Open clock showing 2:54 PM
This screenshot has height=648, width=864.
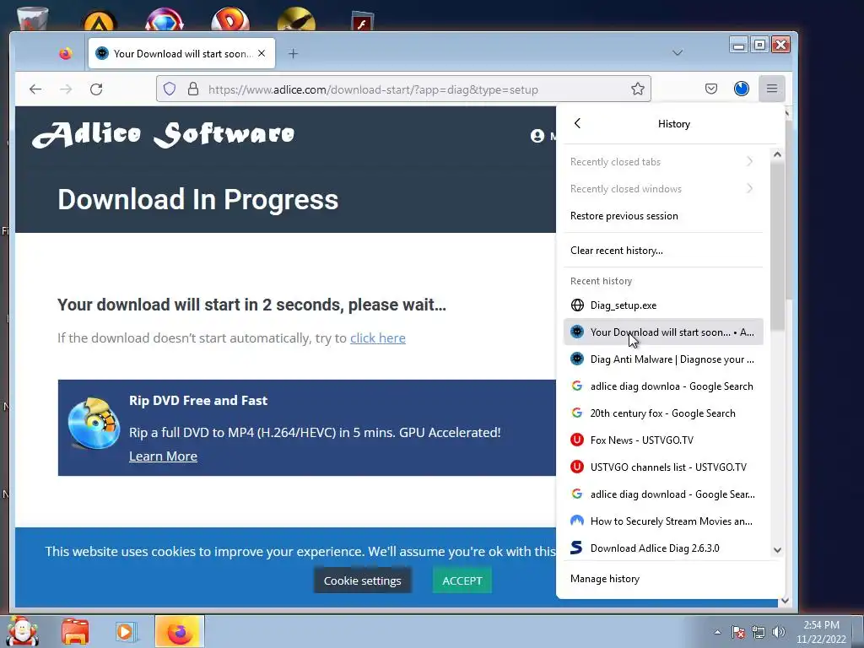[x=821, y=632]
